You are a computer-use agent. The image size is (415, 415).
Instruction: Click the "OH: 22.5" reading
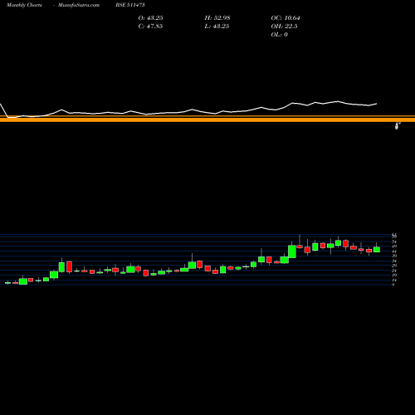[284, 27]
